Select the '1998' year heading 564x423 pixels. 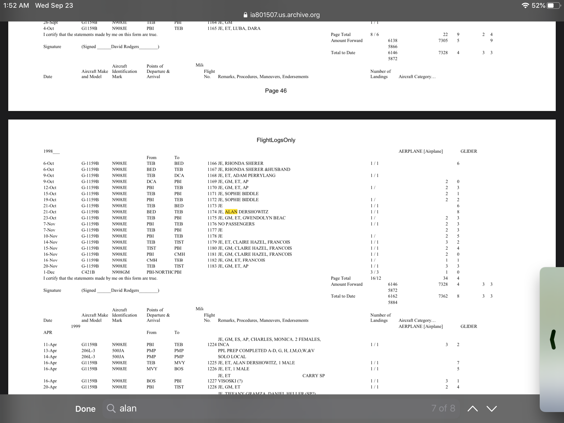point(48,151)
